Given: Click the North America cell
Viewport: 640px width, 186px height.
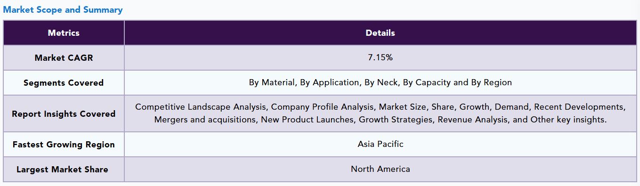Looking at the screenshot, I should 381,169.
